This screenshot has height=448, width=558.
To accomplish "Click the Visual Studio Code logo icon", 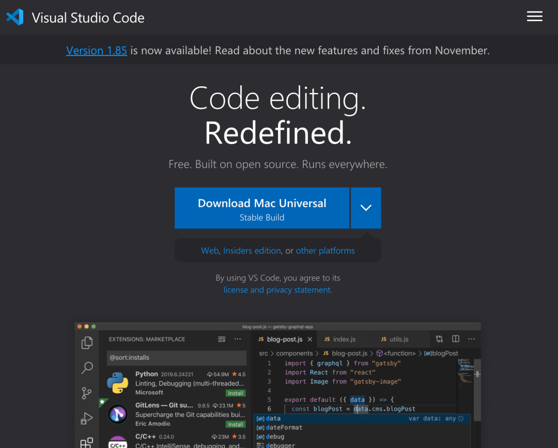I will pyautogui.click(x=15, y=17).
